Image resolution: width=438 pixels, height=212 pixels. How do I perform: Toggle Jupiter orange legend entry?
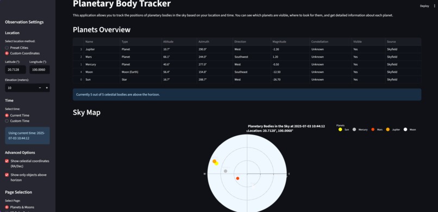pos(393,130)
